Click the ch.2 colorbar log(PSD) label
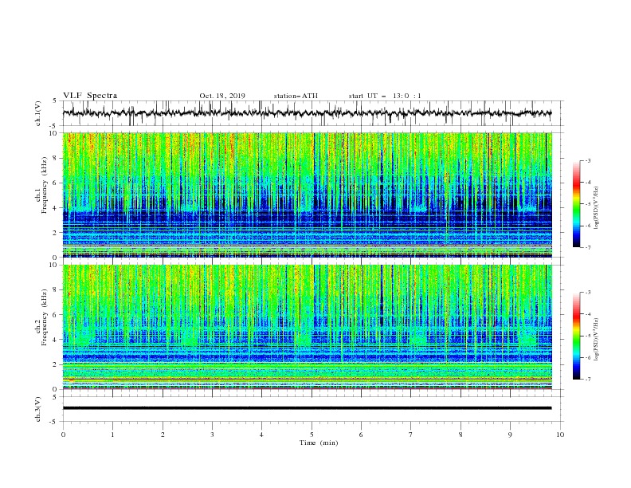The image size is (631, 488). click(596, 340)
